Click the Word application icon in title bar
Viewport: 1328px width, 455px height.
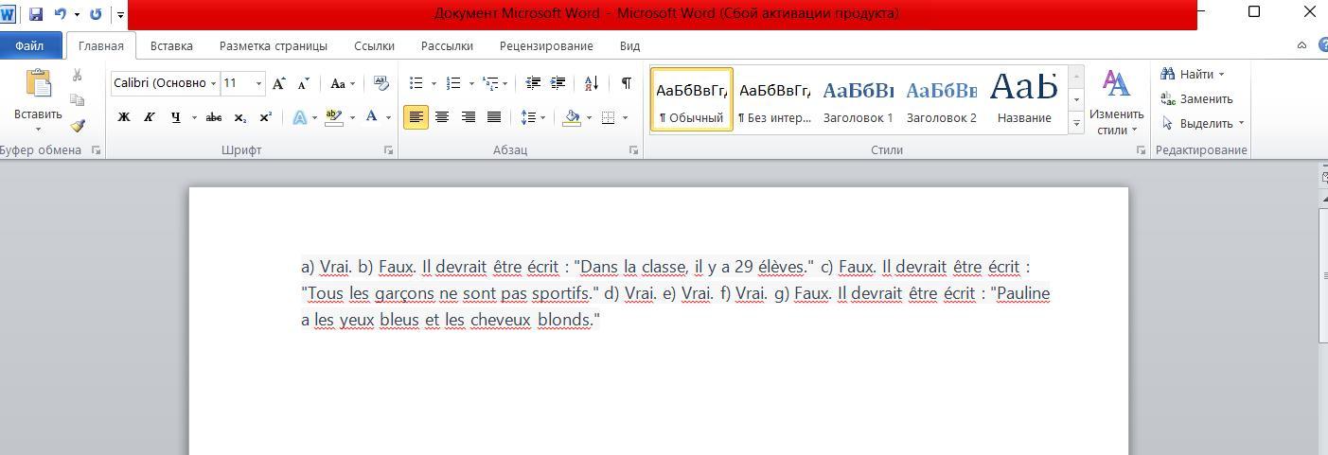click(x=9, y=14)
